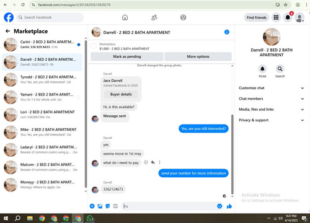The image size is (310, 223).
Task: Open WhatsApp from the taskbar
Action: [x=90, y=218]
